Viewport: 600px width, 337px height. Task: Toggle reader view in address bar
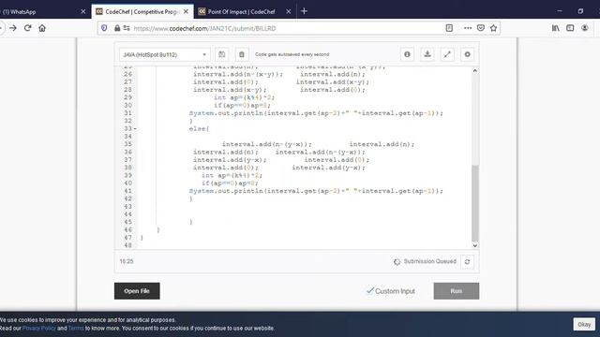pos(449,28)
